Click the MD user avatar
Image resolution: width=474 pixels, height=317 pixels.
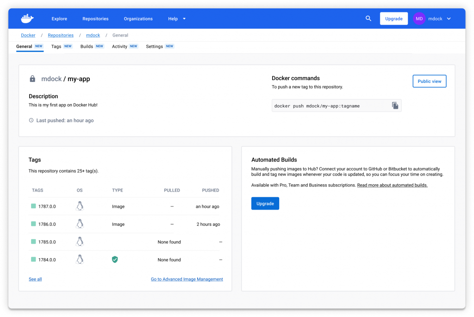tap(419, 19)
